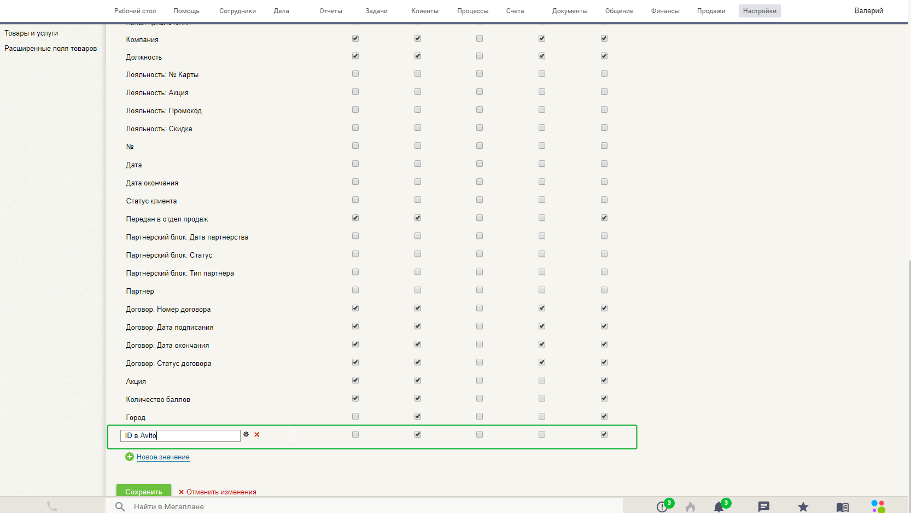Image resolution: width=911 pixels, height=513 pixels.
Task: Grab the reorder handle of ID в Avito row
Action: pos(294,435)
